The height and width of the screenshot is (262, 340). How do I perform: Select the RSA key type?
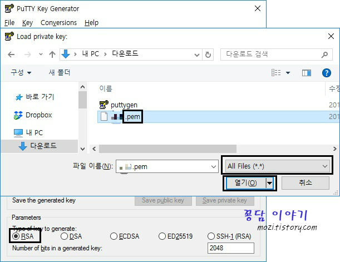23,236
